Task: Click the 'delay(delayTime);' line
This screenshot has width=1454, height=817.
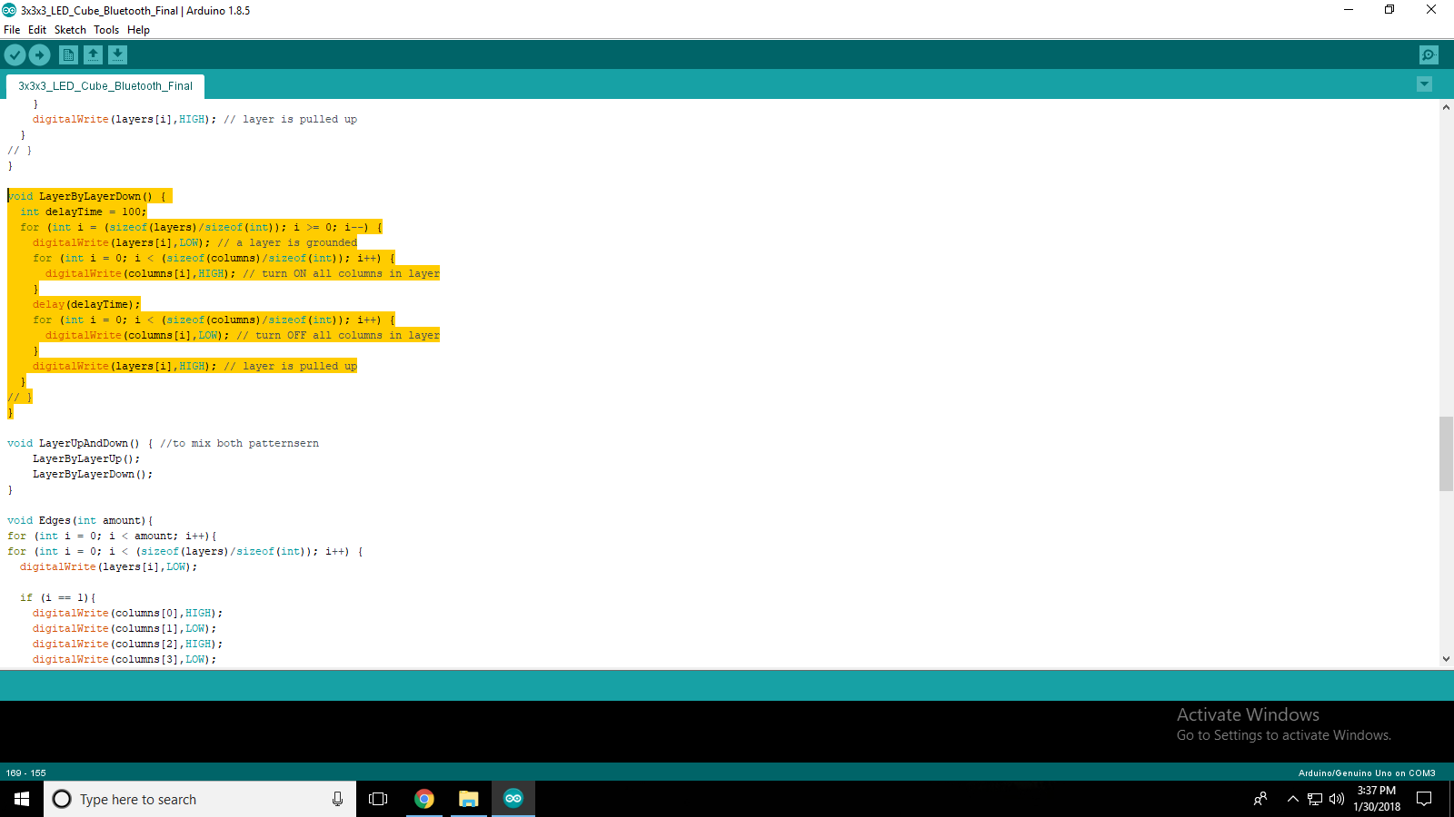Action: click(x=86, y=304)
